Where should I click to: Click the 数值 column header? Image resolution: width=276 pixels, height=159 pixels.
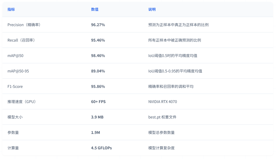click(x=95, y=9)
